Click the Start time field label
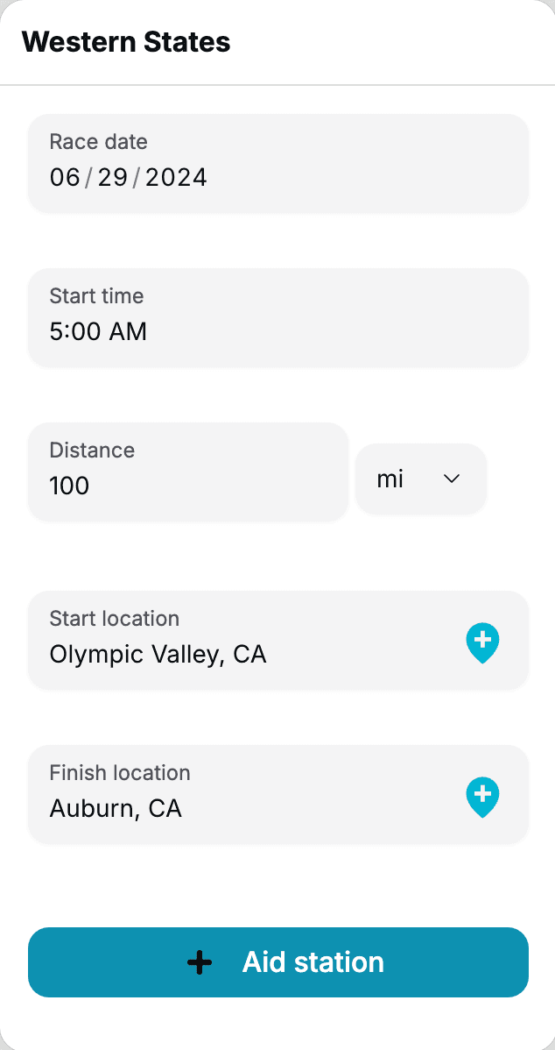 (x=96, y=296)
